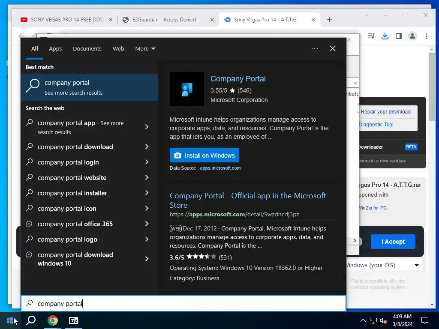Switch to E2Guardian Access Denied tab

click(164, 20)
